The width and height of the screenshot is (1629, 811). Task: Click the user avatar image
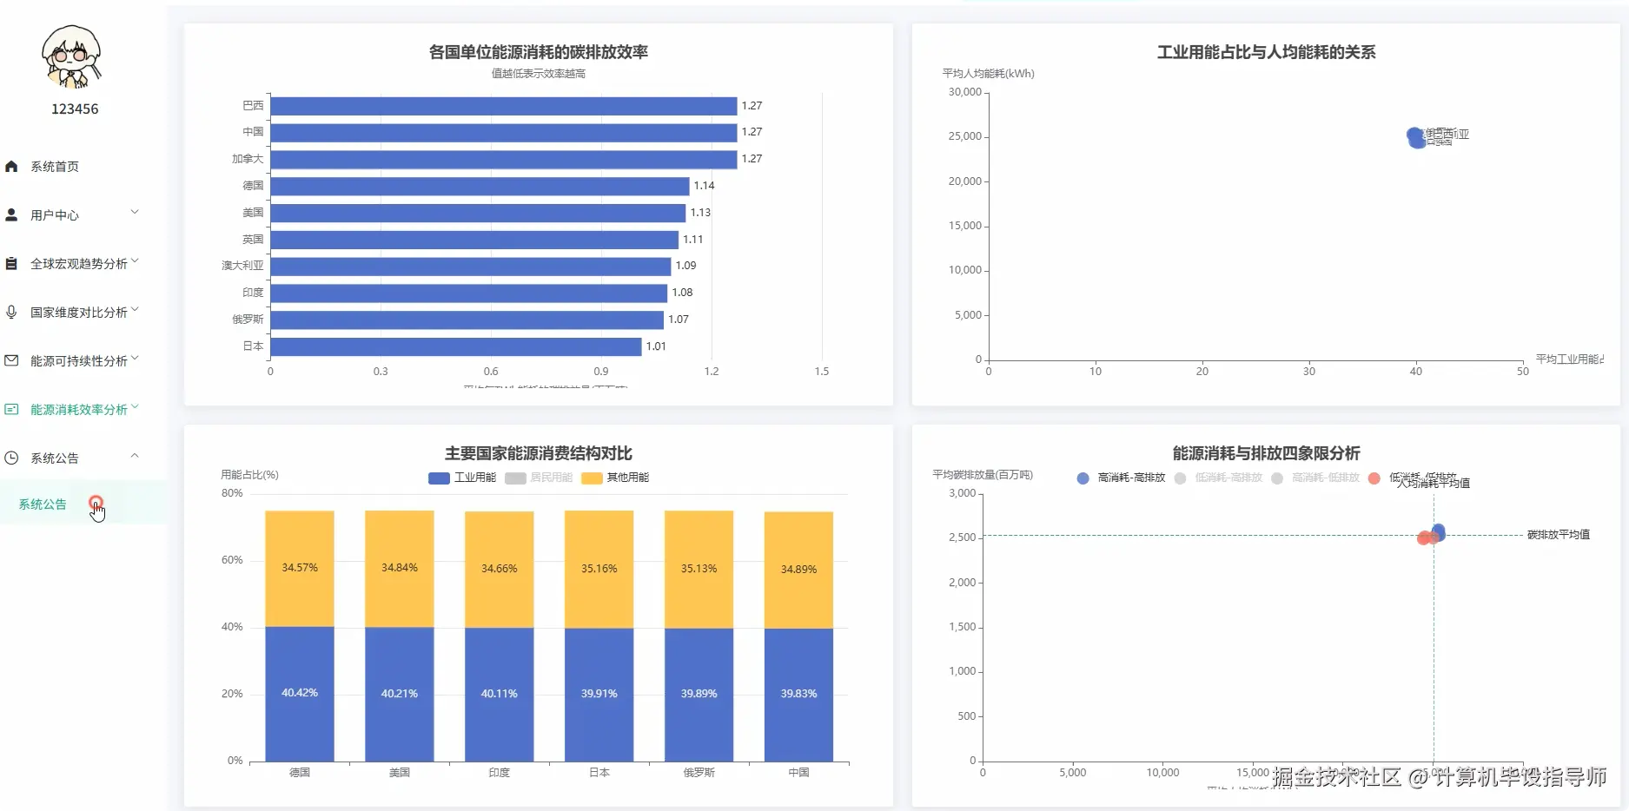(x=73, y=57)
